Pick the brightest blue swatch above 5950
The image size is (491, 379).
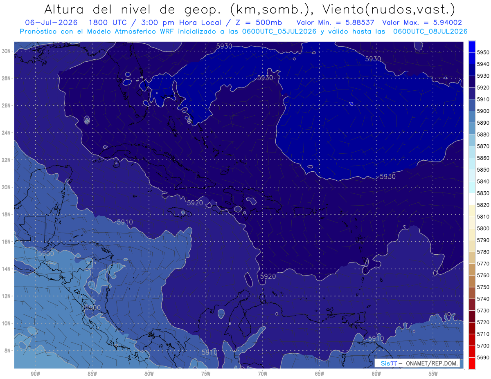pyautogui.click(x=472, y=46)
